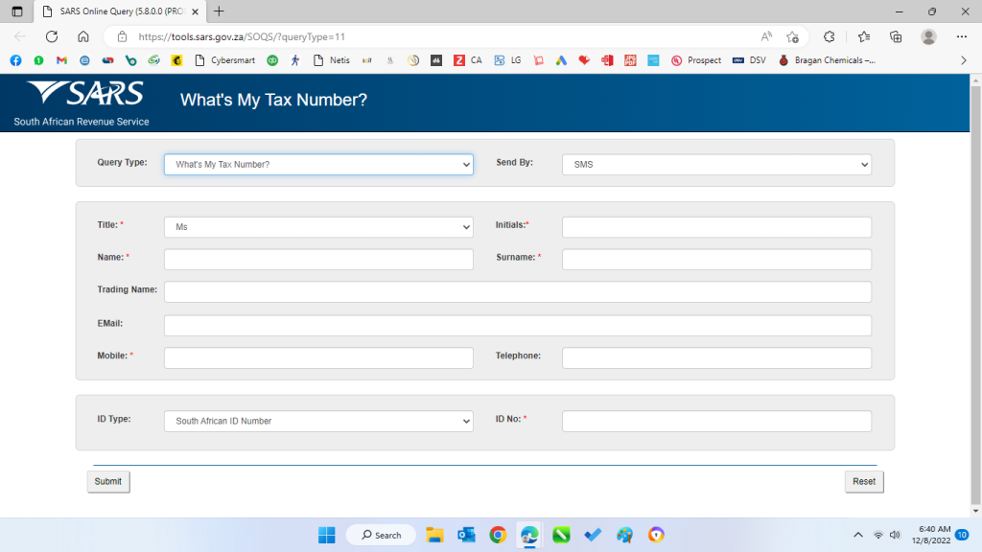
Task: Open File Explorer from taskbar
Action: pyautogui.click(x=434, y=535)
